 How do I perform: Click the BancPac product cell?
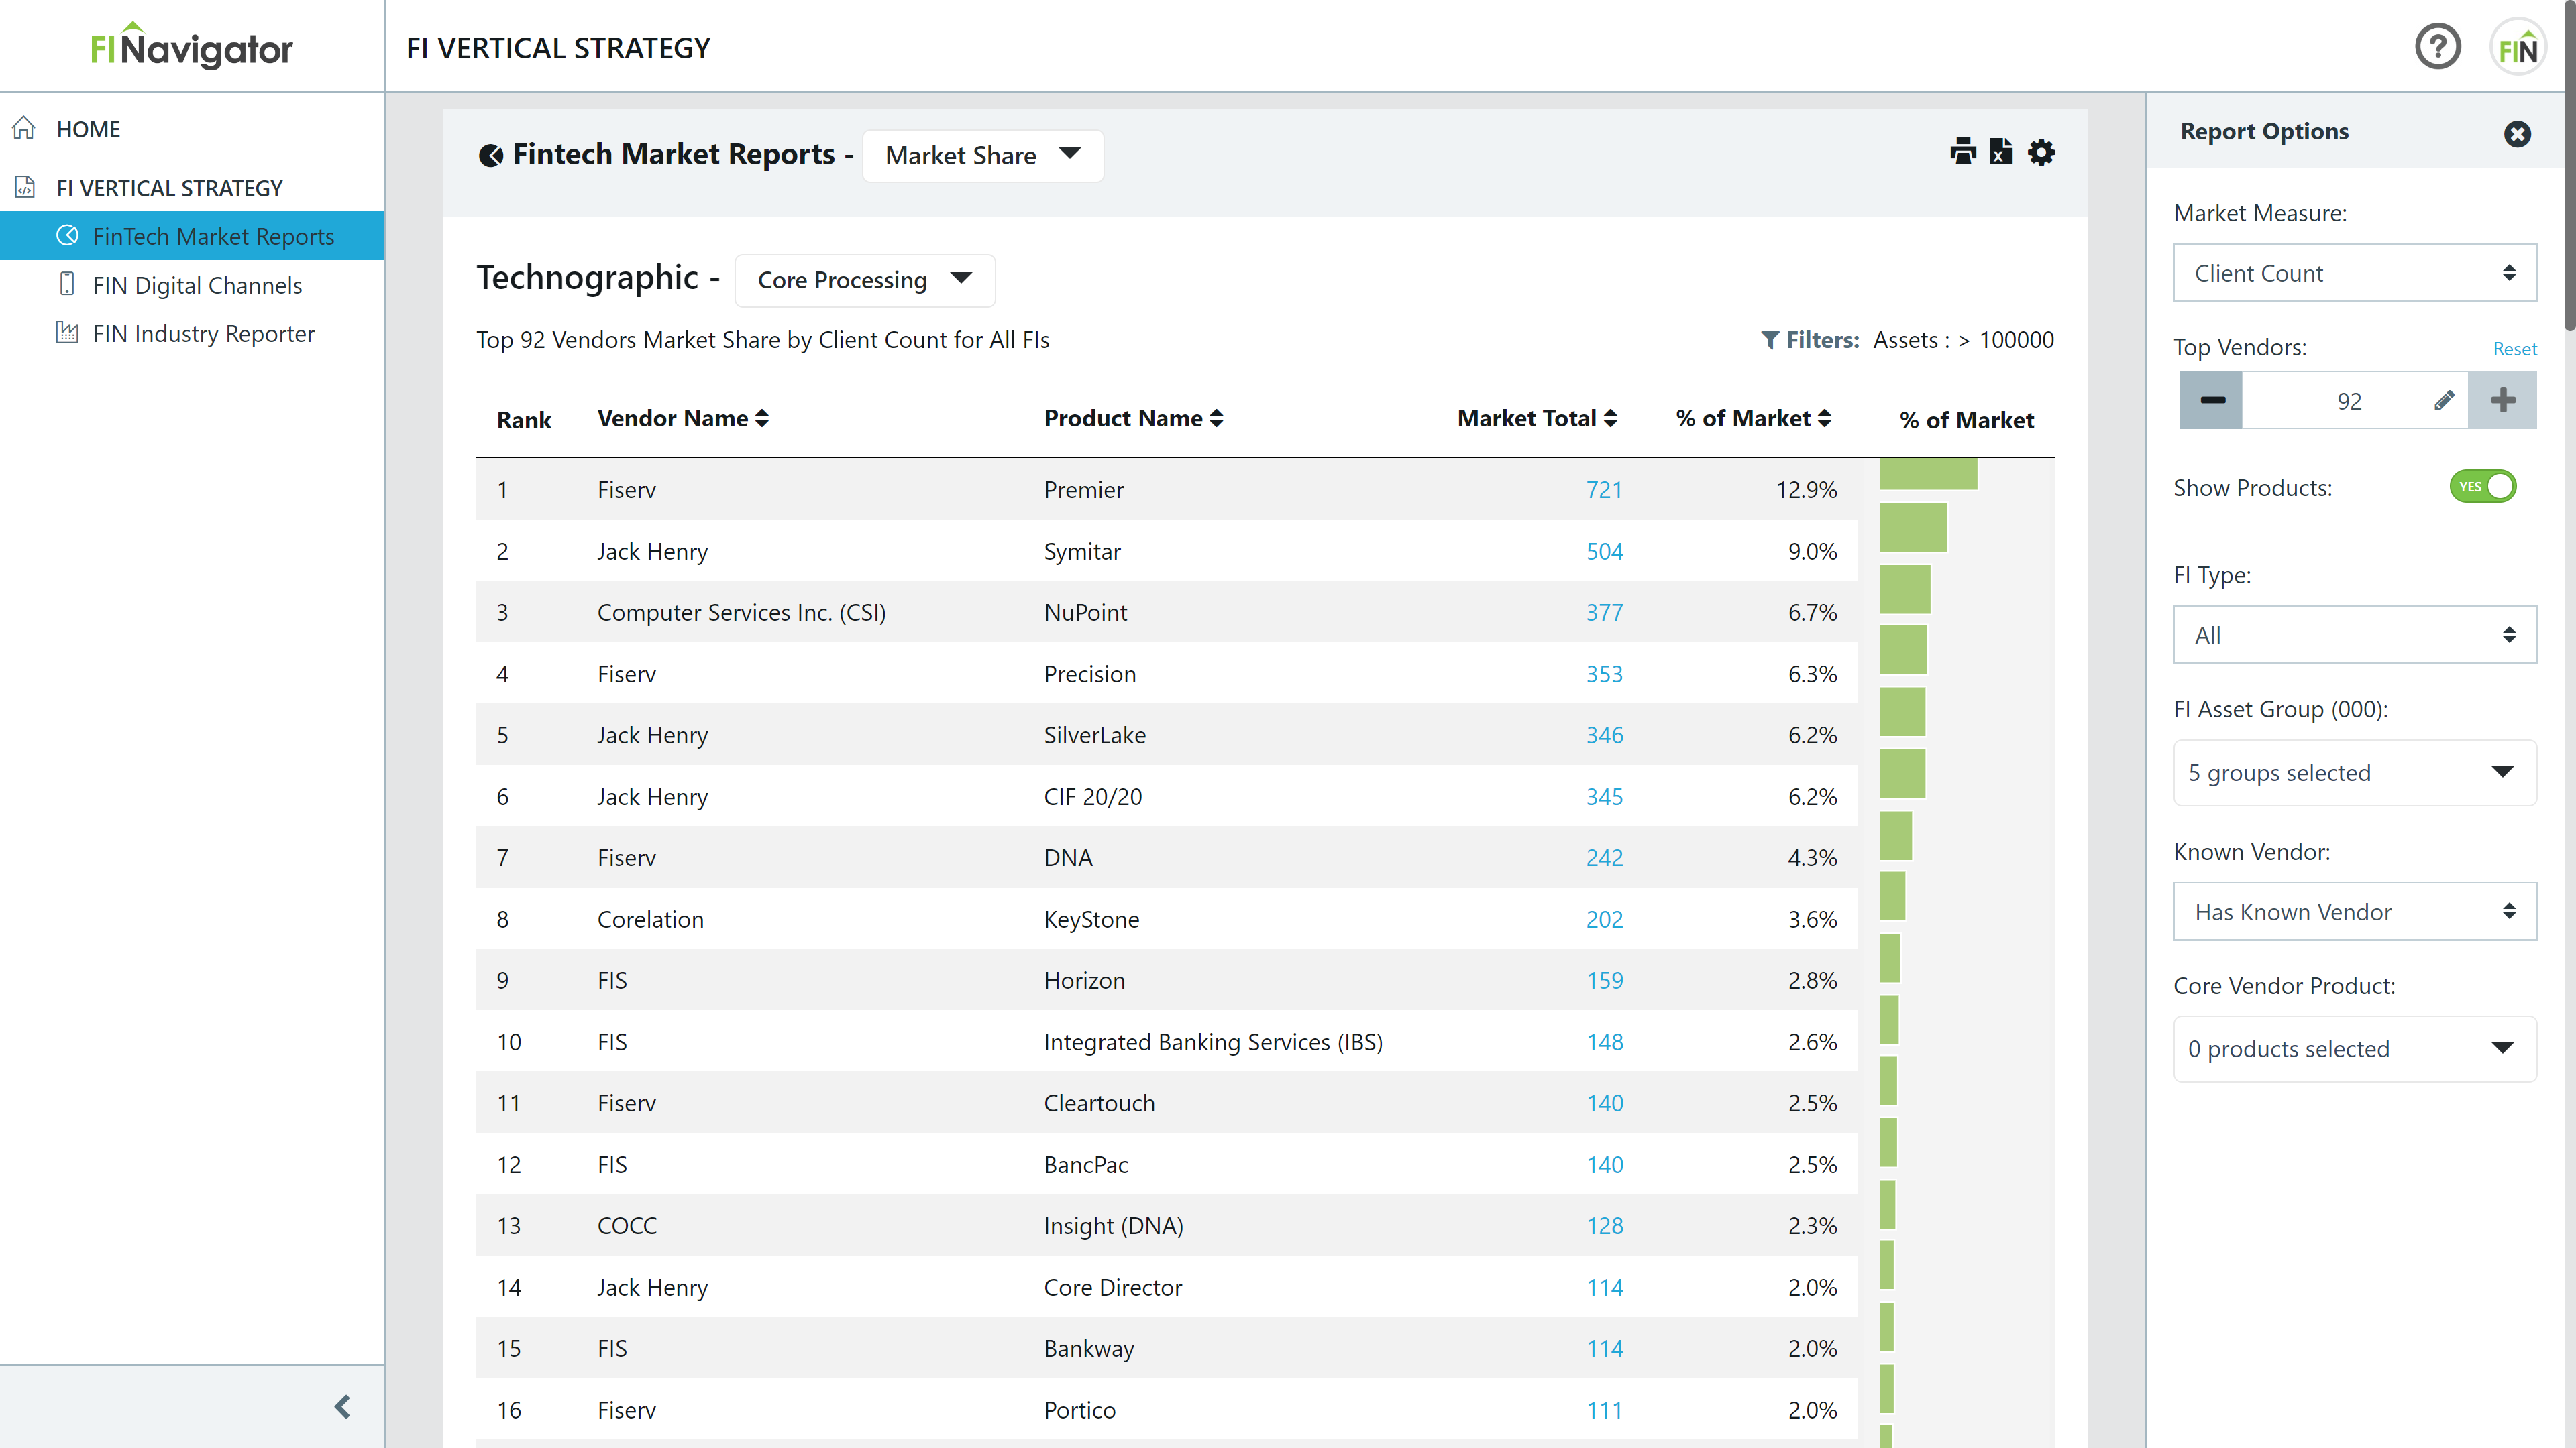pyautogui.click(x=1086, y=1165)
